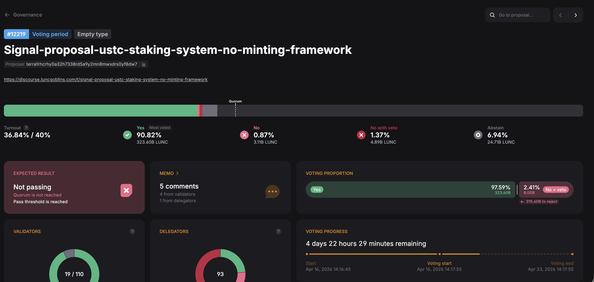Click the Validators help icon
Viewport: 594px width, 282px height.
pos(132,231)
